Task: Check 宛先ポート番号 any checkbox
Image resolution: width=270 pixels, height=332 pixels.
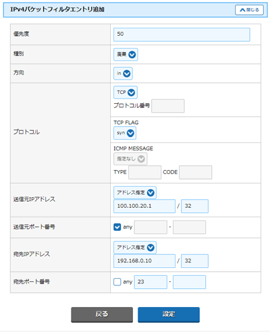Action: click(x=117, y=282)
